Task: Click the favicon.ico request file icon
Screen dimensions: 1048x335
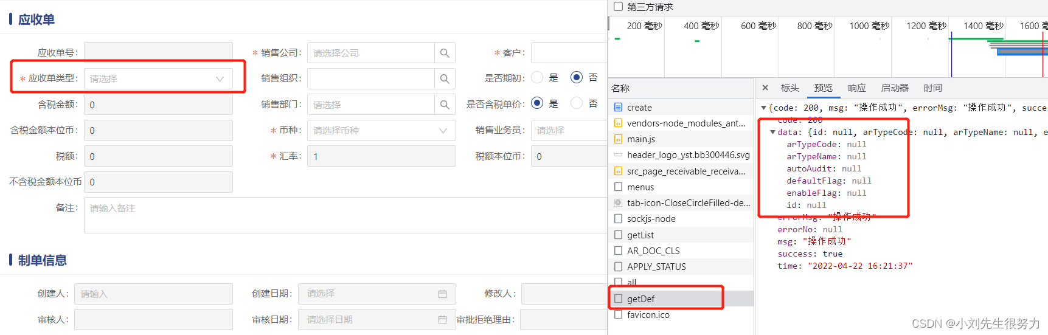Action: click(618, 314)
